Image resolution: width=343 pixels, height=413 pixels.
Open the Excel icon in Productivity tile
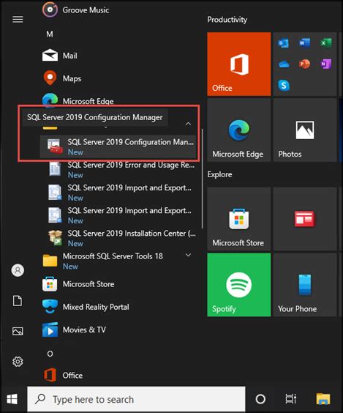[326, 42]
